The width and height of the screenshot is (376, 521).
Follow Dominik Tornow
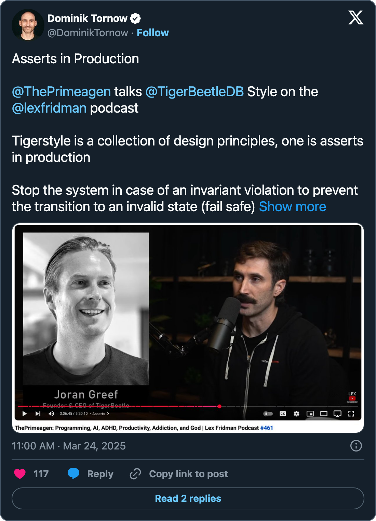pos(152,33)
